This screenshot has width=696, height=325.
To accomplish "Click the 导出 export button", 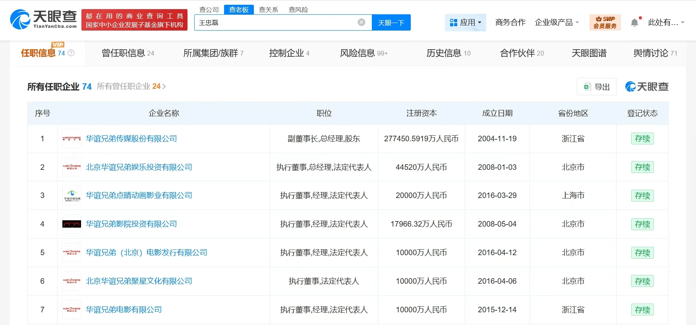I will (597, 87).
